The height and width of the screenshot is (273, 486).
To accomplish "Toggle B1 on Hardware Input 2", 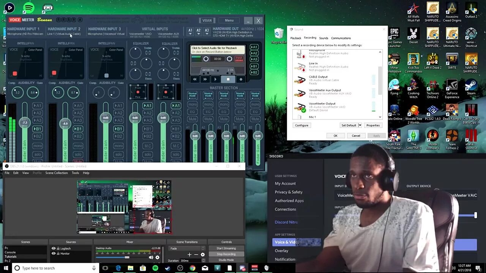I will click(x=78, y=129).
